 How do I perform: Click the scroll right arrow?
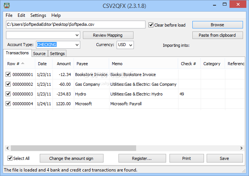coord(241,148)
